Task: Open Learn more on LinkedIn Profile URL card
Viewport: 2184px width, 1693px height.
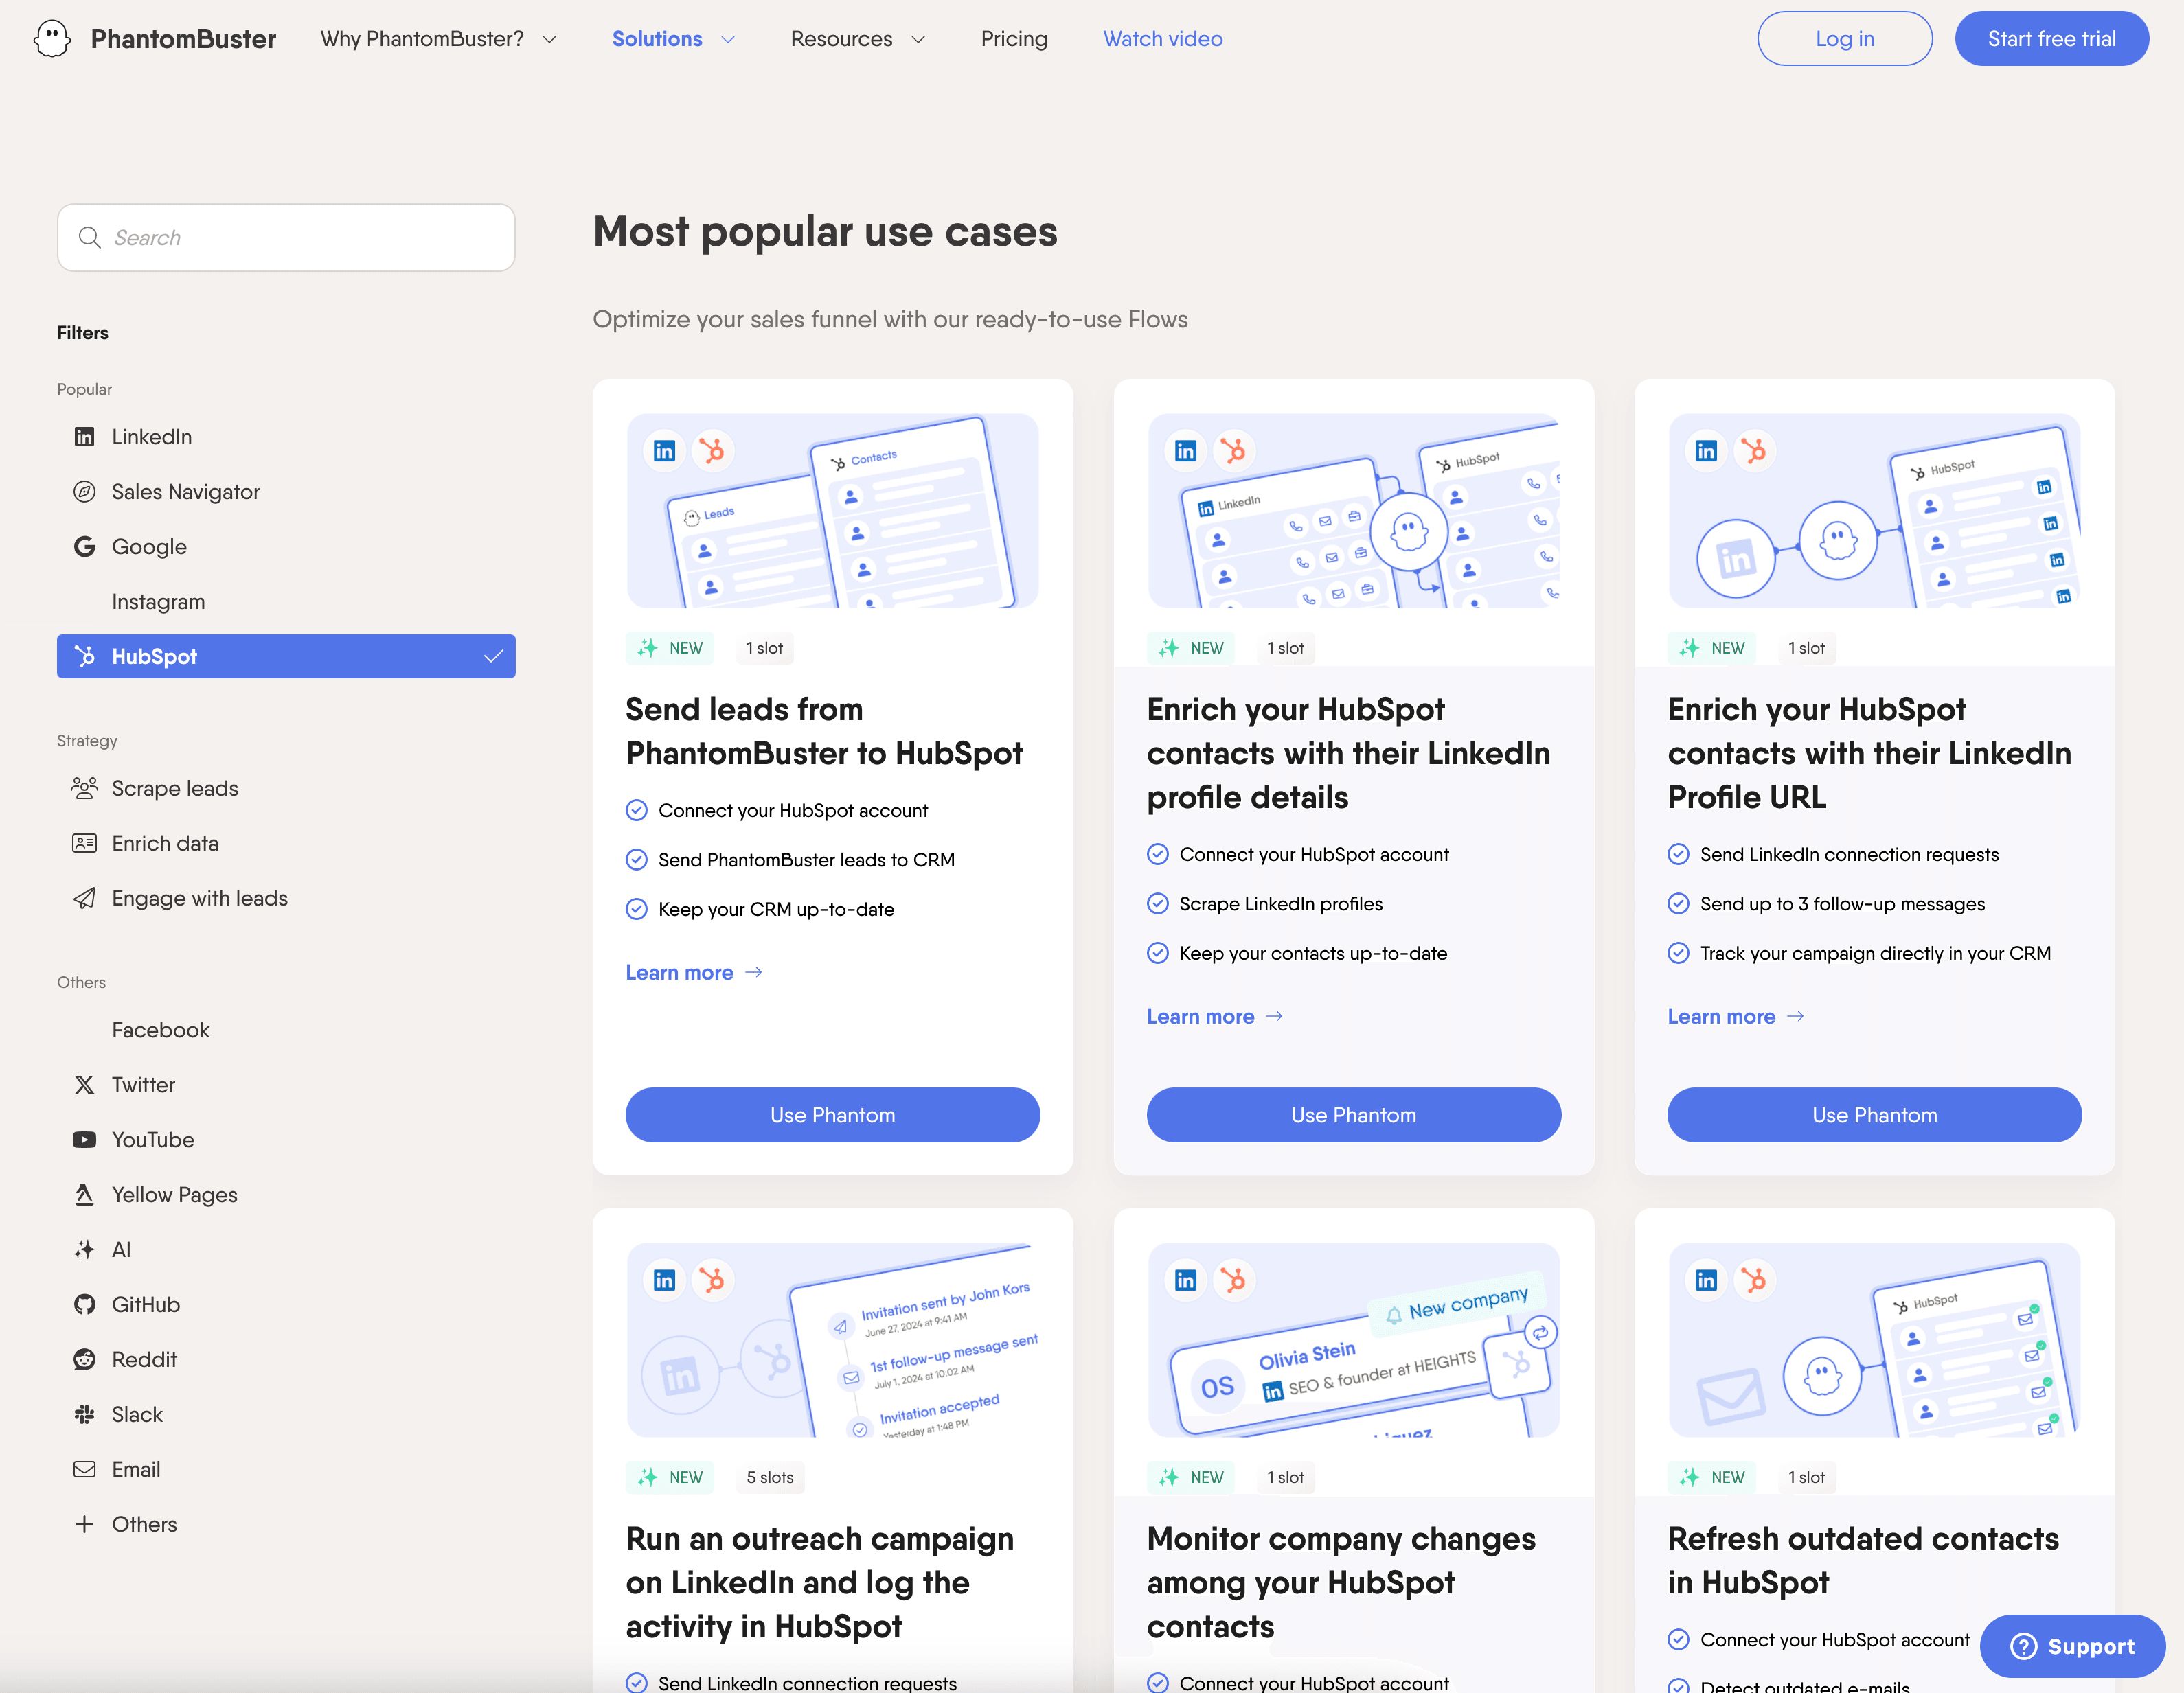Action: [x=1736, y=1016]
